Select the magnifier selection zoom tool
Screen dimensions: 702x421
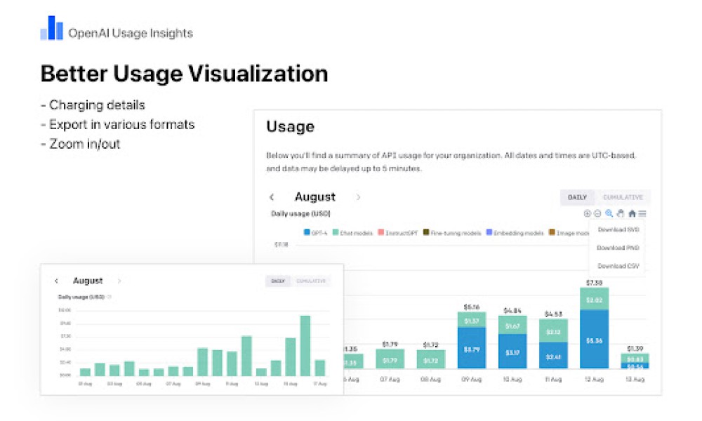[609, 214]
